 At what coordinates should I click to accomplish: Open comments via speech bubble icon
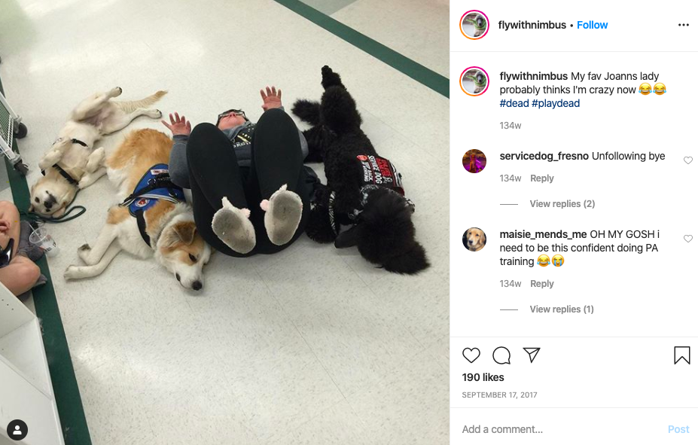[x=501, y=355]
